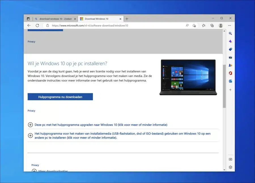Select the 'Download Windows 10' tab
This screenshot has height=183, width=255.
pos(101,19)
